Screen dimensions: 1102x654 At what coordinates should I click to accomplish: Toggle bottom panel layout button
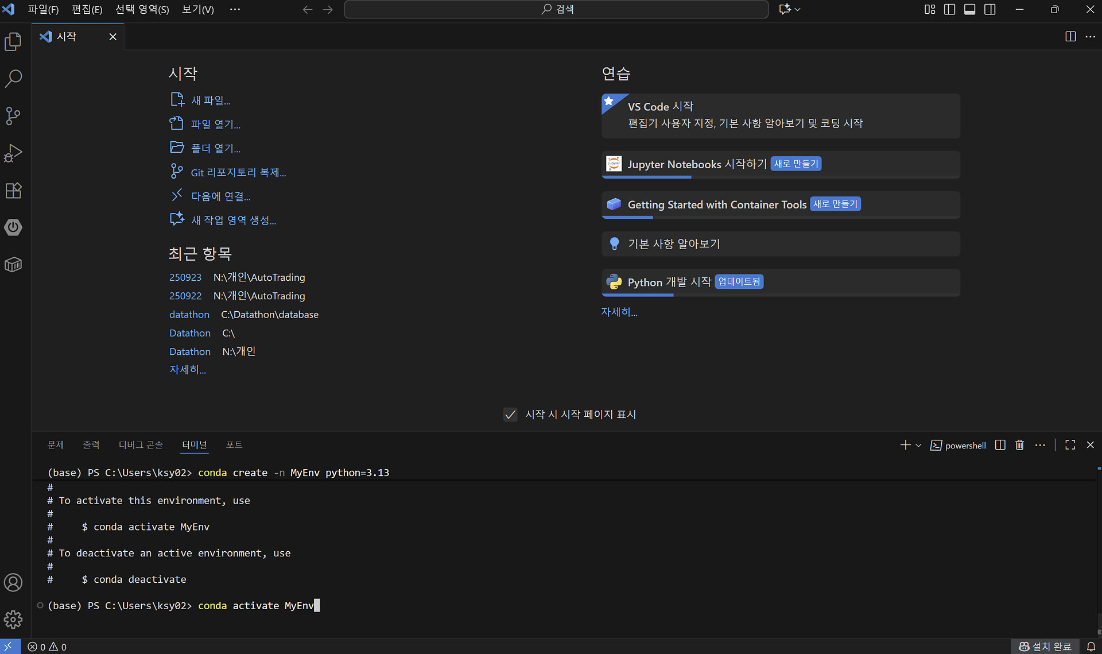969,9
